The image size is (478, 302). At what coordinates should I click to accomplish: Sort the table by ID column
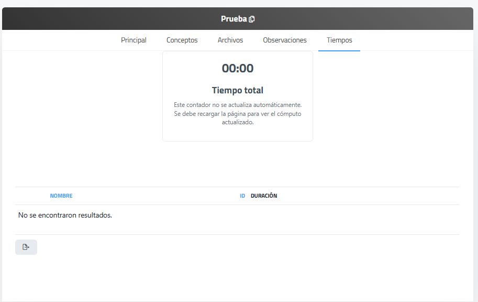pos(242,196)
